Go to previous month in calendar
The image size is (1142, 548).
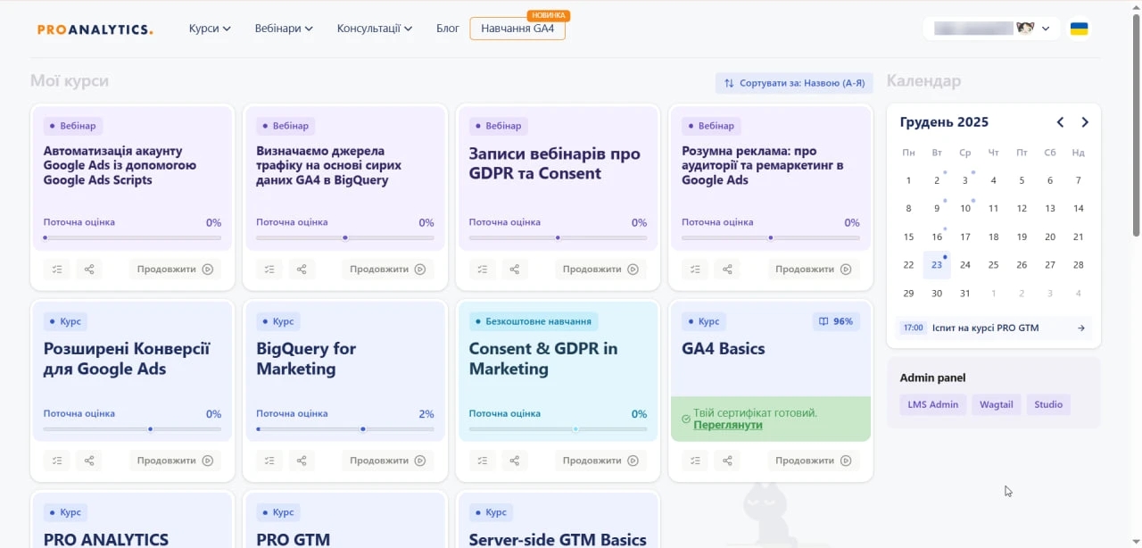coord(1060,122)
